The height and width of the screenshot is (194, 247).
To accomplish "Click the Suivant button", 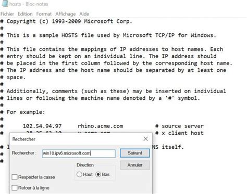I will pos(135,153).
